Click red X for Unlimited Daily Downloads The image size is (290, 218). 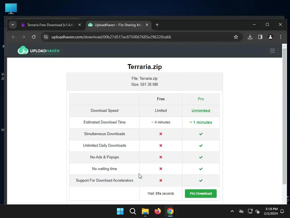pyautogui.click(x=161, y=146)
